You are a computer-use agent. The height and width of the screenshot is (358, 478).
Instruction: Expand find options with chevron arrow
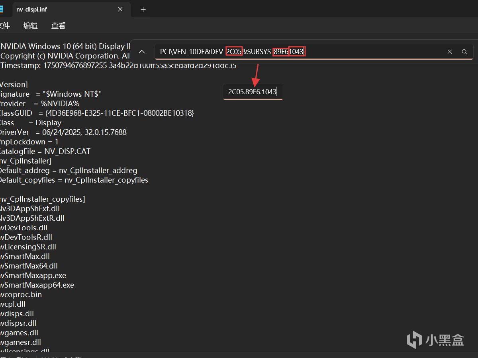(x=142, y=51)
